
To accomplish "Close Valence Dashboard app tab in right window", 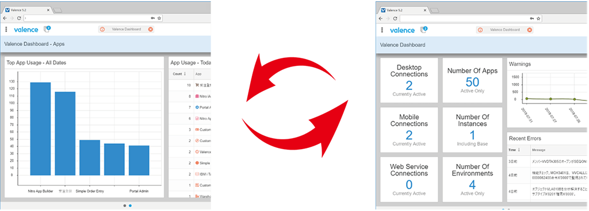I will tap(529, 30).
